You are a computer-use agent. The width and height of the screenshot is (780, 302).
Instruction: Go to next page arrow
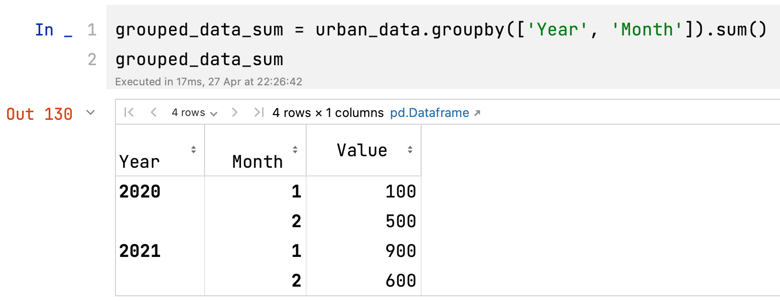(x=235, y=113)
